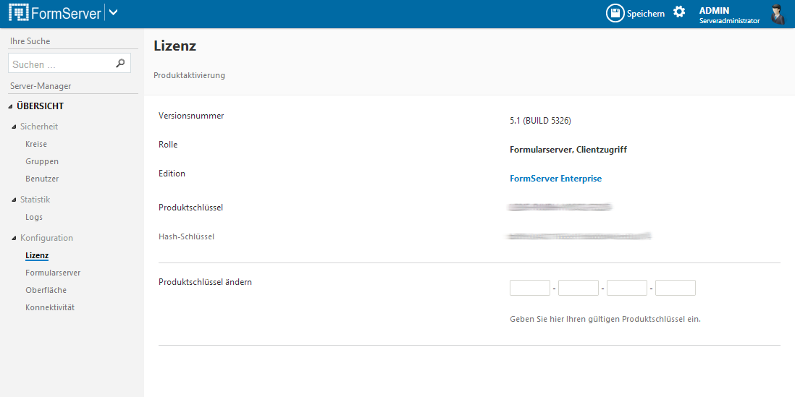Open Oberfläche in the sidebar
Image resolution: width=795 pixels, height=397 pixels.
coord(46,290)
